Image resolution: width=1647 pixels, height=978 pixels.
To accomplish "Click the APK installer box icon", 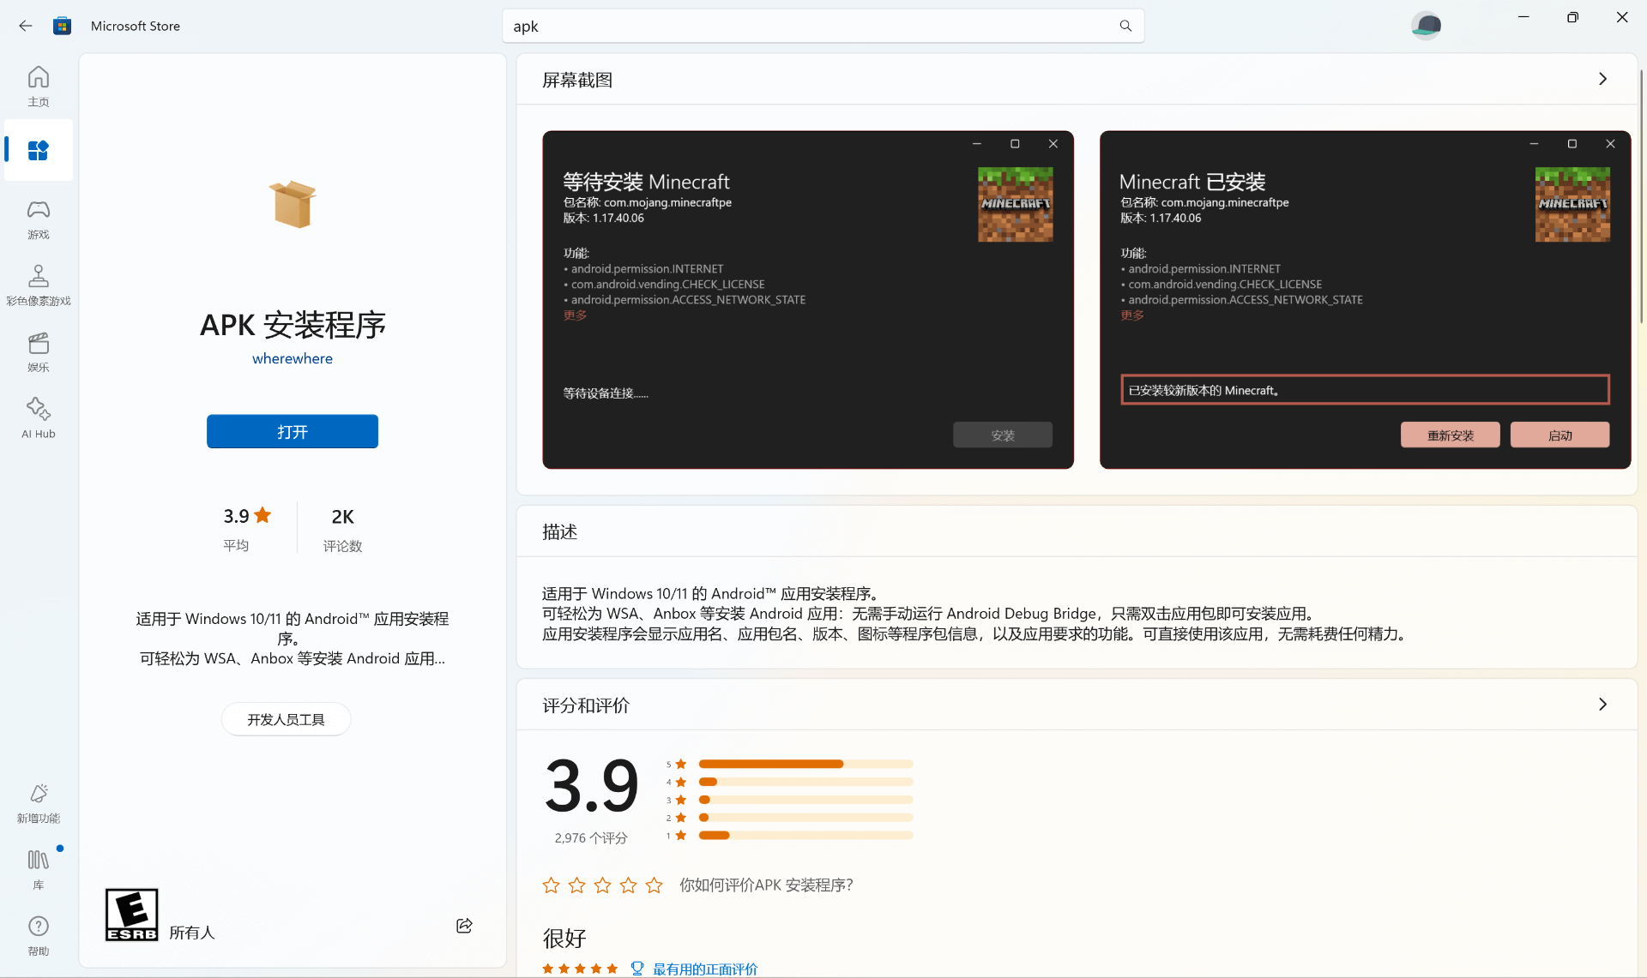I will pos(293,204).
